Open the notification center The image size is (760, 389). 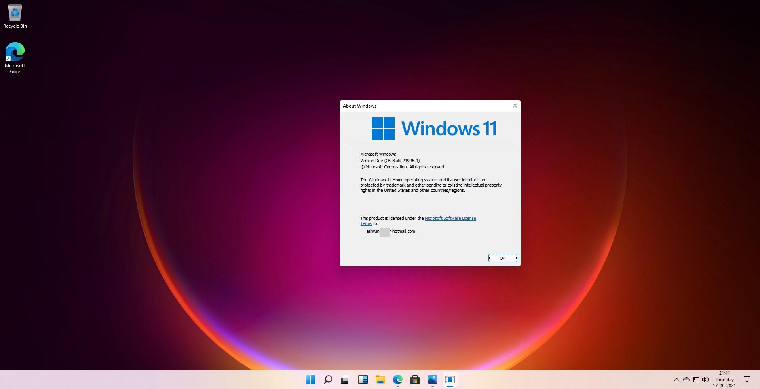[x=747, y=380]
